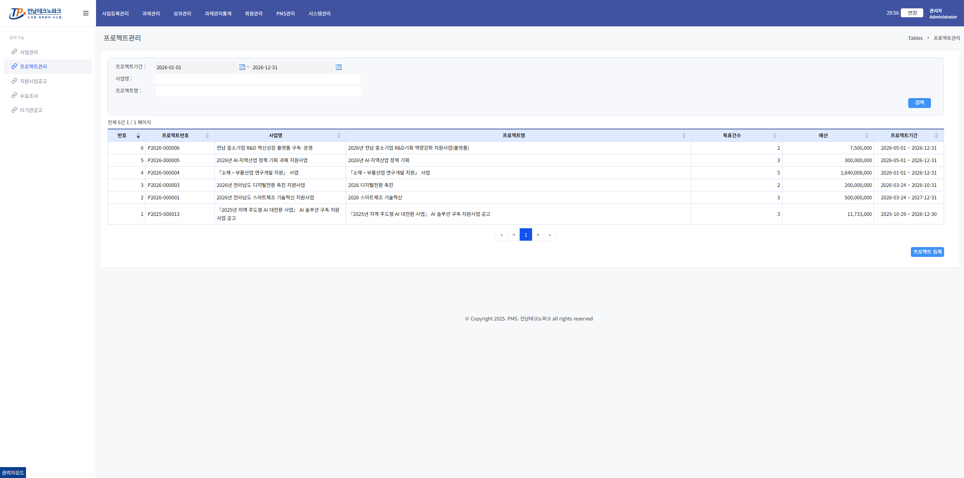This screenshot has width=964, height=478.
Task: Toggle the hamburger sidebar menu icon
Action: [x=86, y=13]
